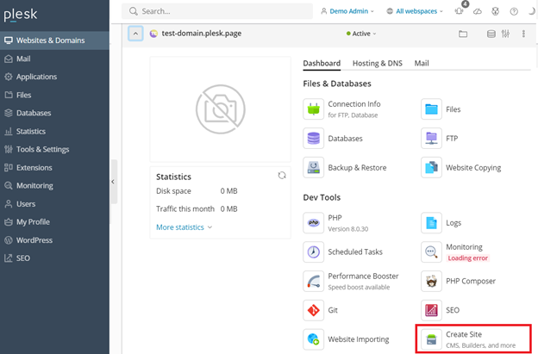
Task: Toggle dark mode moon icon
Action: coord(531,11)
